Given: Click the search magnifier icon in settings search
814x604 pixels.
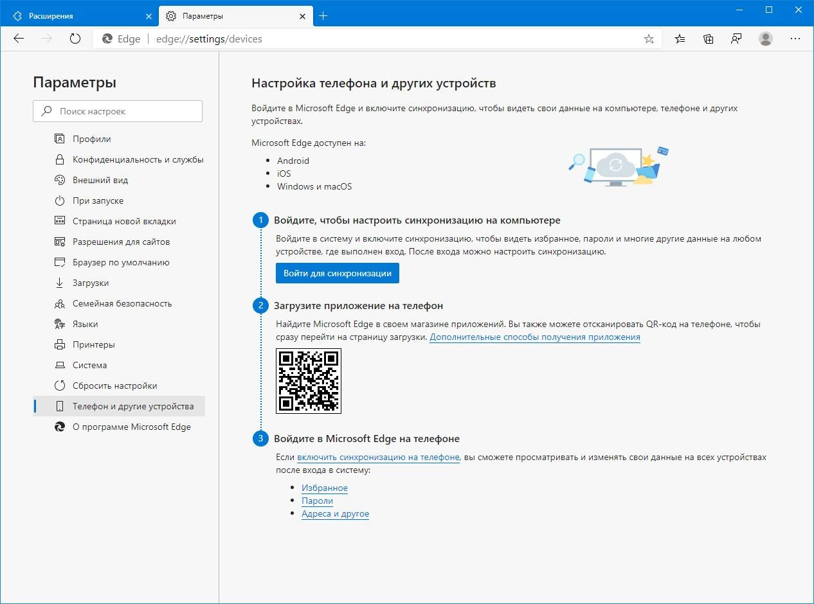Looking at the screenshot, I should tap(46, 111).
